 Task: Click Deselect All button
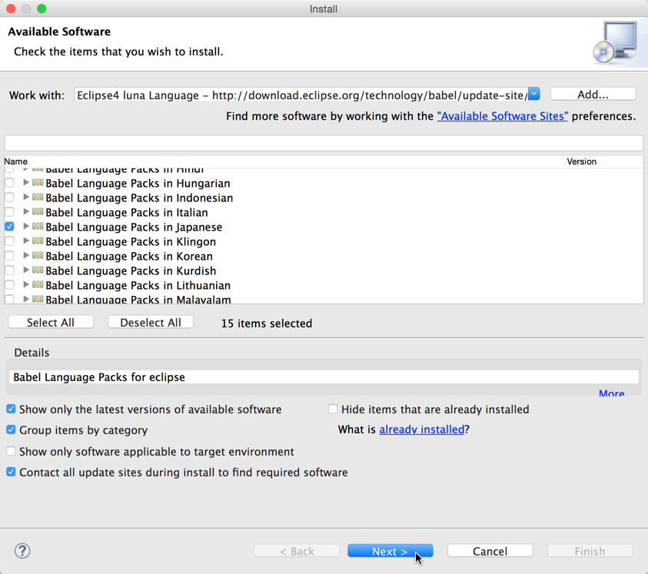tap(151, 322)
